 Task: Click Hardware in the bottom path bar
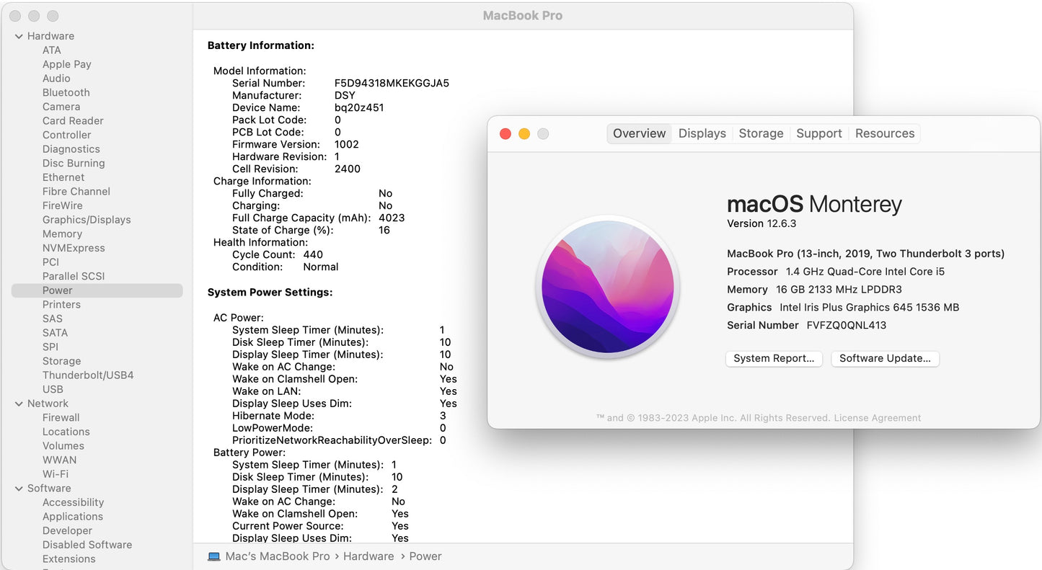coord(368,556)
